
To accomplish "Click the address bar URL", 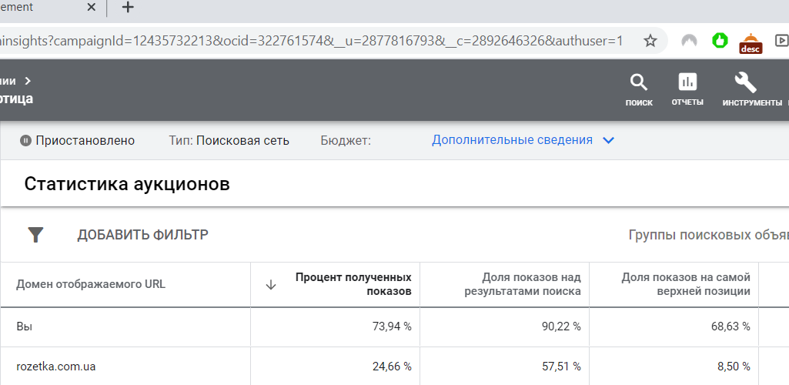I will [308, 40].
